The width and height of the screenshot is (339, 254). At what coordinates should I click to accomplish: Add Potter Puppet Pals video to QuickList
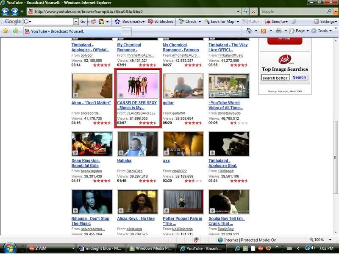tap(167, 211)
